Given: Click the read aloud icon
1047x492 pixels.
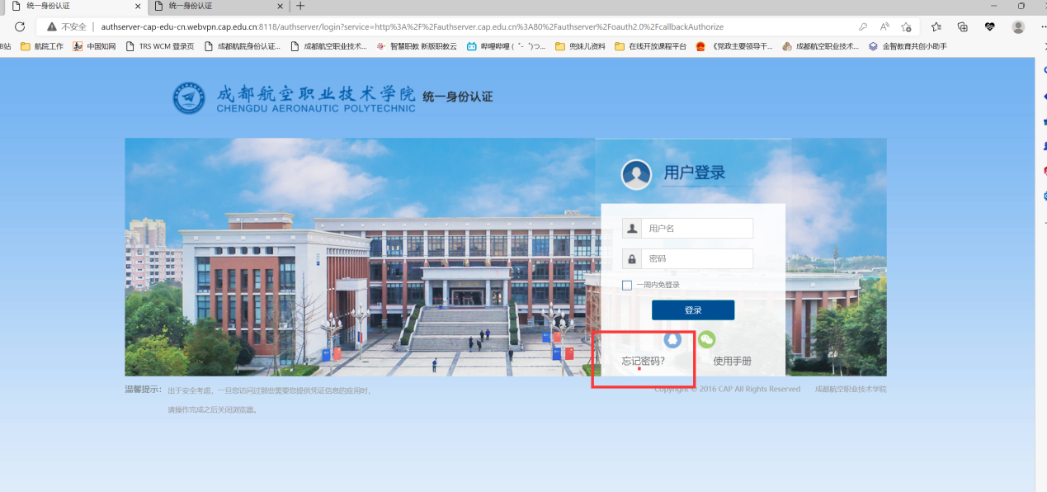Looking at the screenshot, I should (884, 26).
